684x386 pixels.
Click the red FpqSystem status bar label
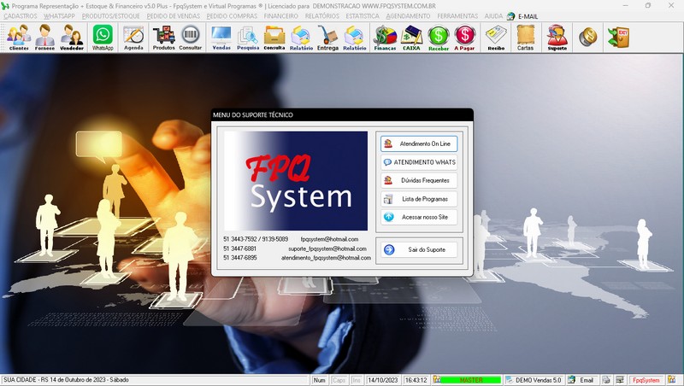pyautogui.click(x=646, y=380)
